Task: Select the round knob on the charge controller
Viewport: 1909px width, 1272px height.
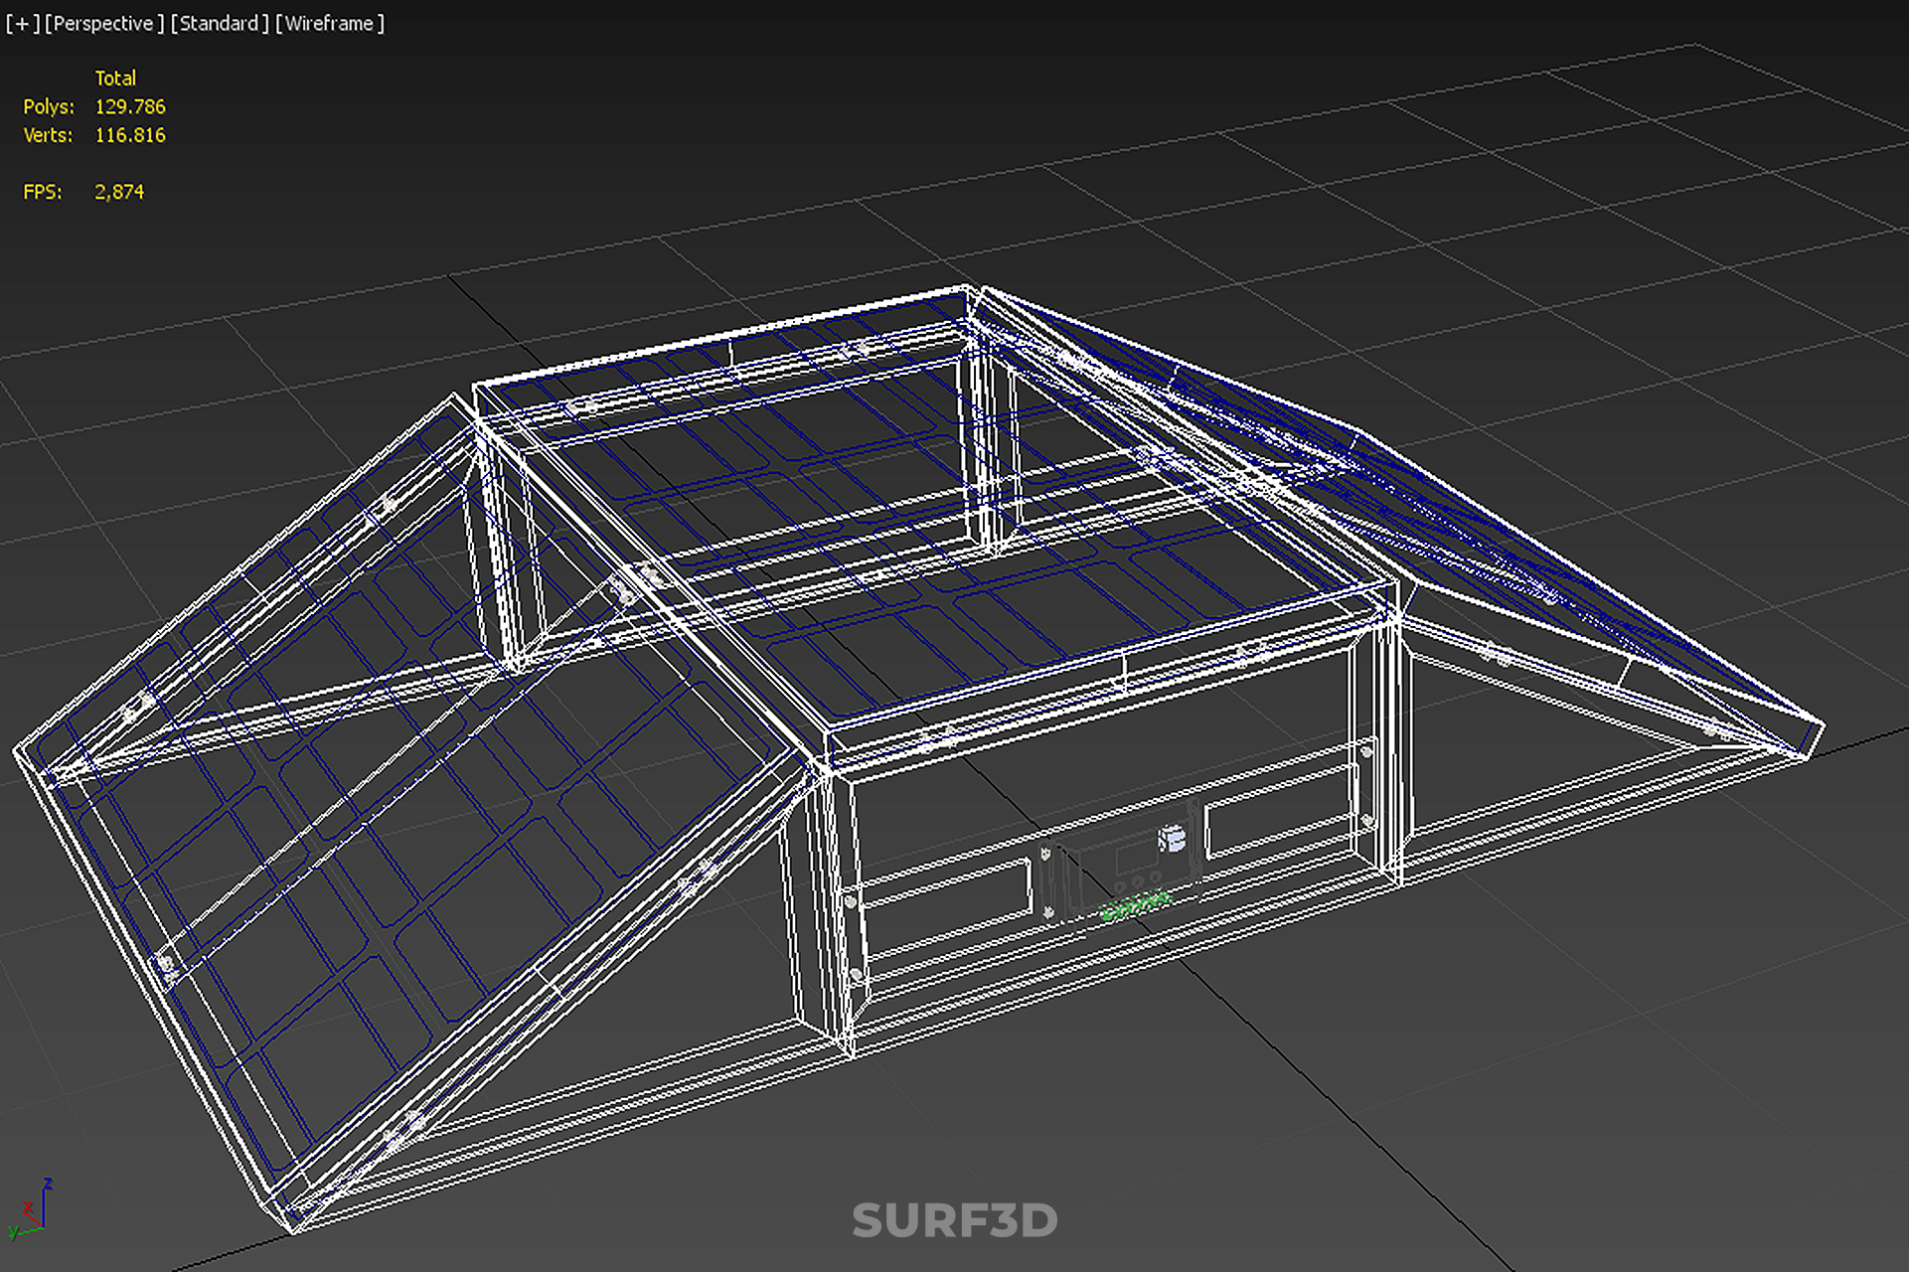Action: pos(1172,840)
